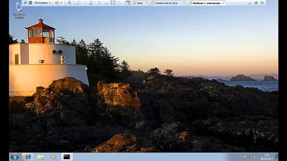Click the volume speaker tray icon
The width and height of the screenshot is (287, 161).
[x=255, y=157]
